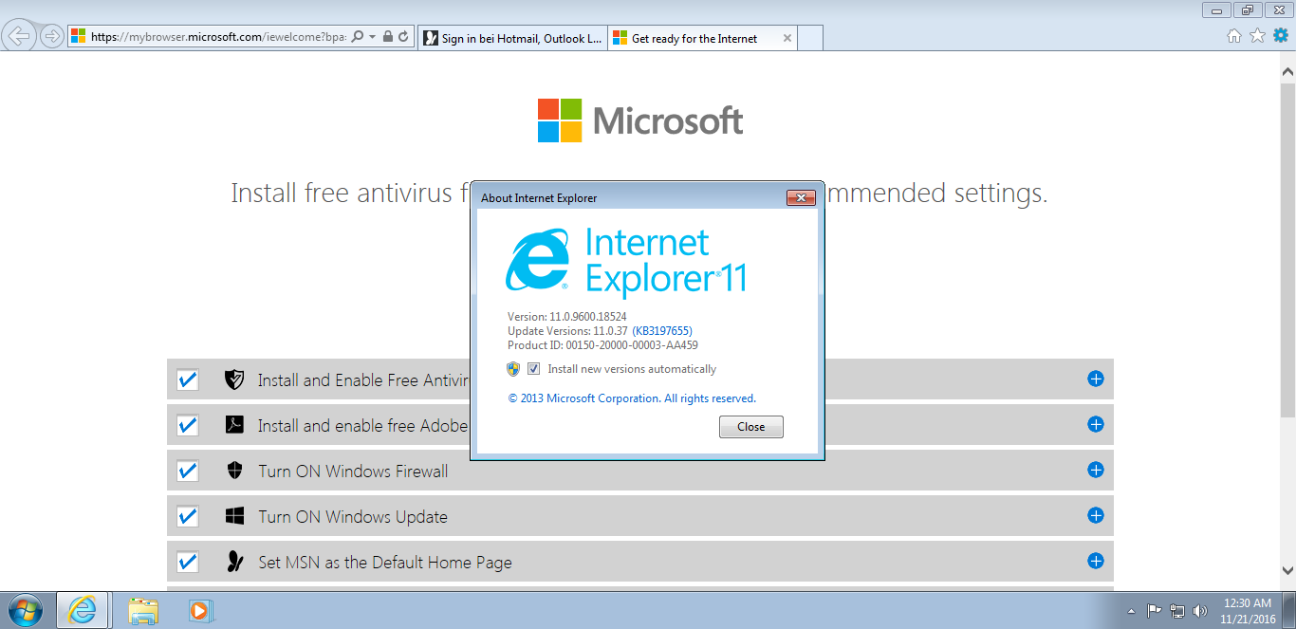Click the search magnifier in address bar
Image resolution: width=1296 pixels, height=629 pixels.
click(357, 37)
